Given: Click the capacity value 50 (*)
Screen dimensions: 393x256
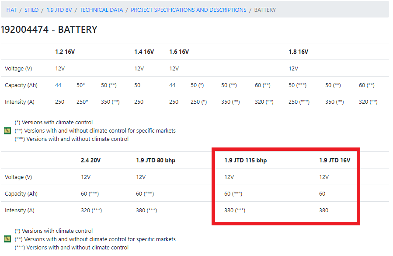Looking at the screenshot, I should (x=197, y=85).
